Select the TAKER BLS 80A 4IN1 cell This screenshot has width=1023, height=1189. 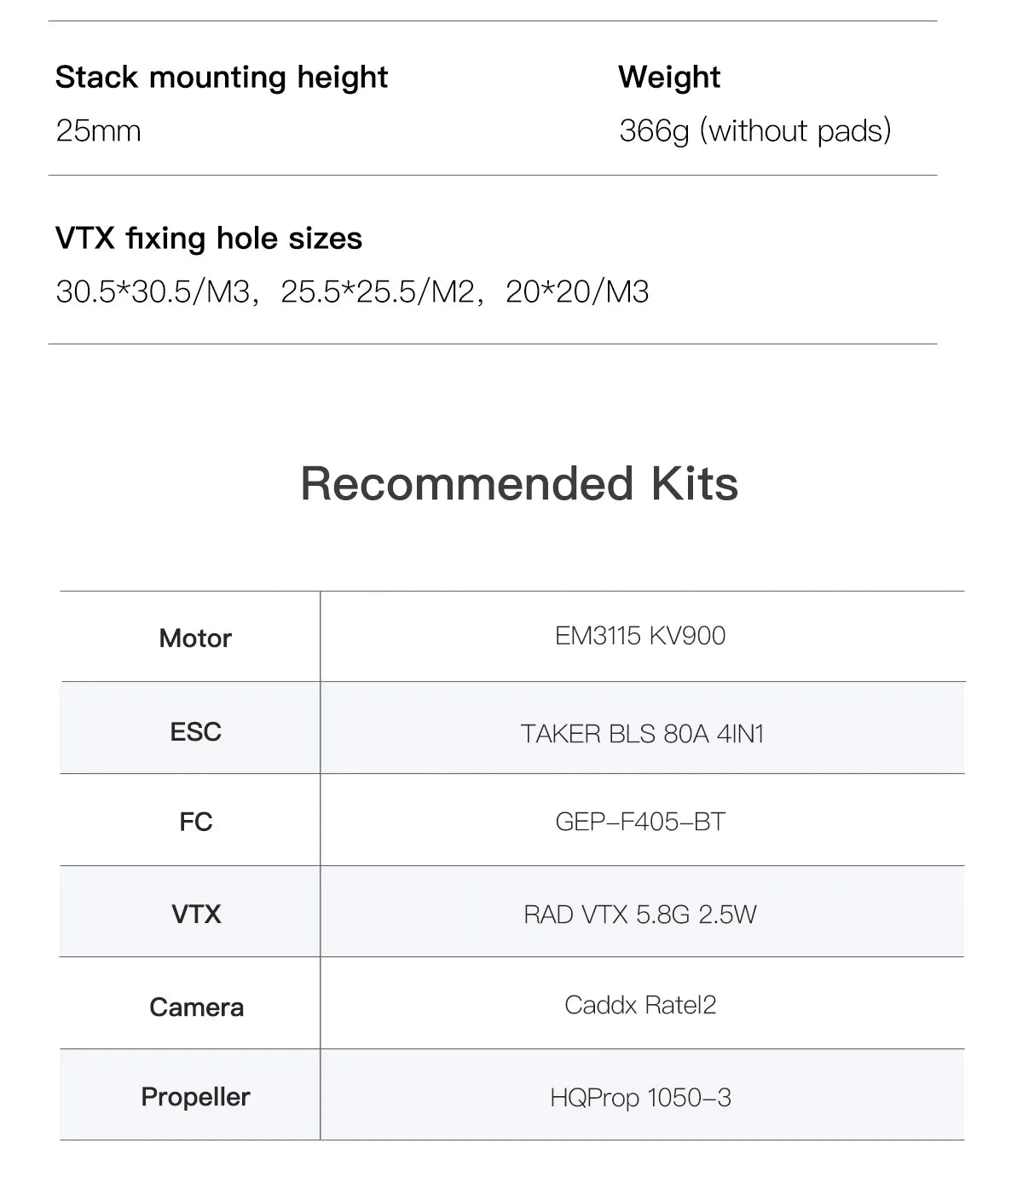tap(642, 733)
